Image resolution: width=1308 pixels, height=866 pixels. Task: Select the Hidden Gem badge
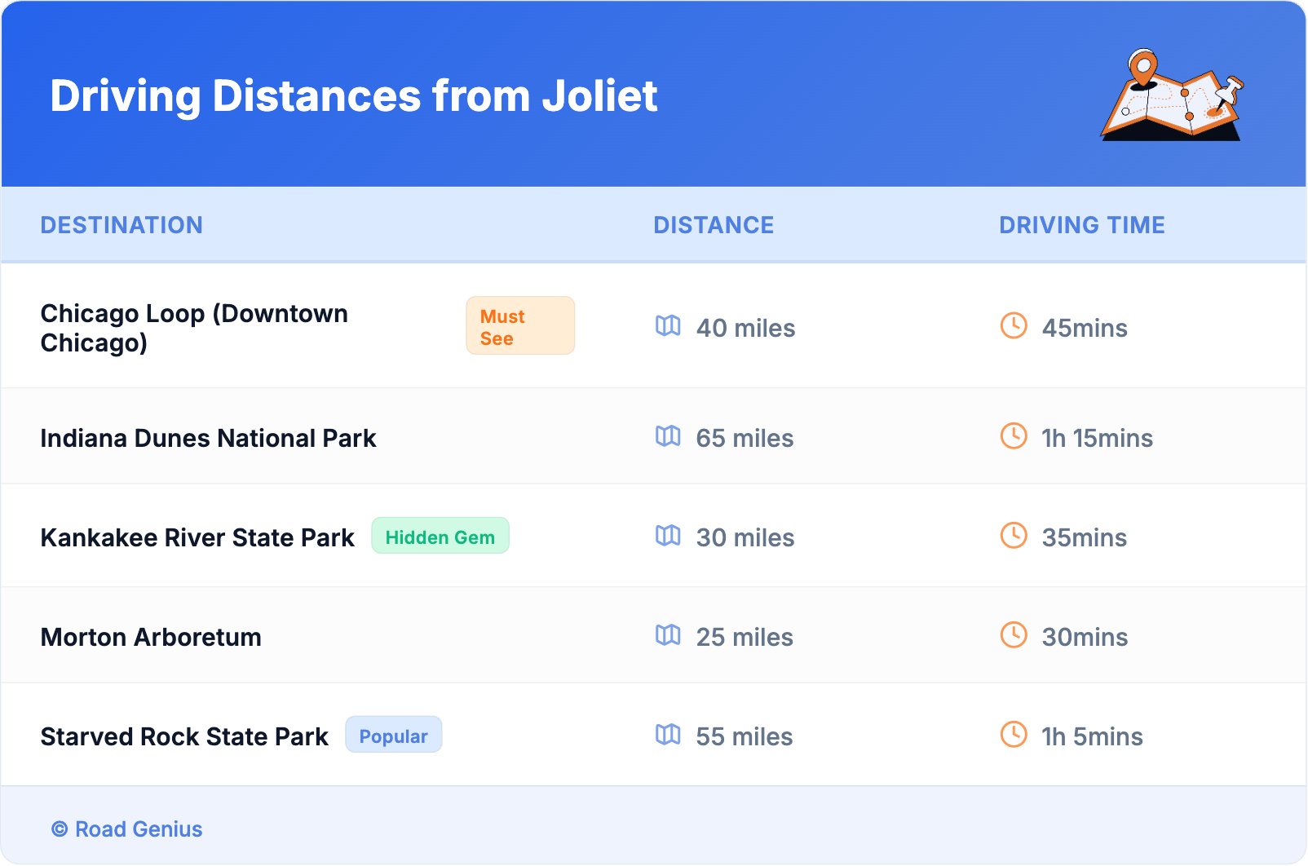(x=440, y=537)
